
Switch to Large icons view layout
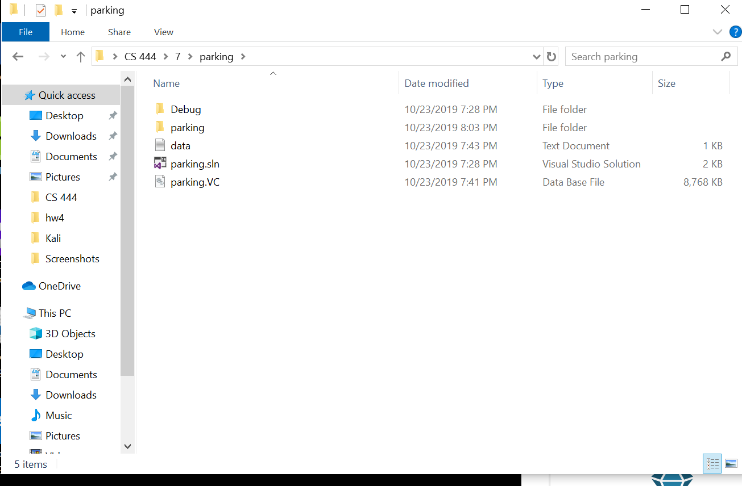tap(731, 464)
